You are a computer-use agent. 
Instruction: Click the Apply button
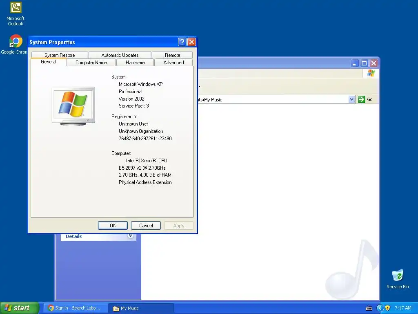(179, 225)
